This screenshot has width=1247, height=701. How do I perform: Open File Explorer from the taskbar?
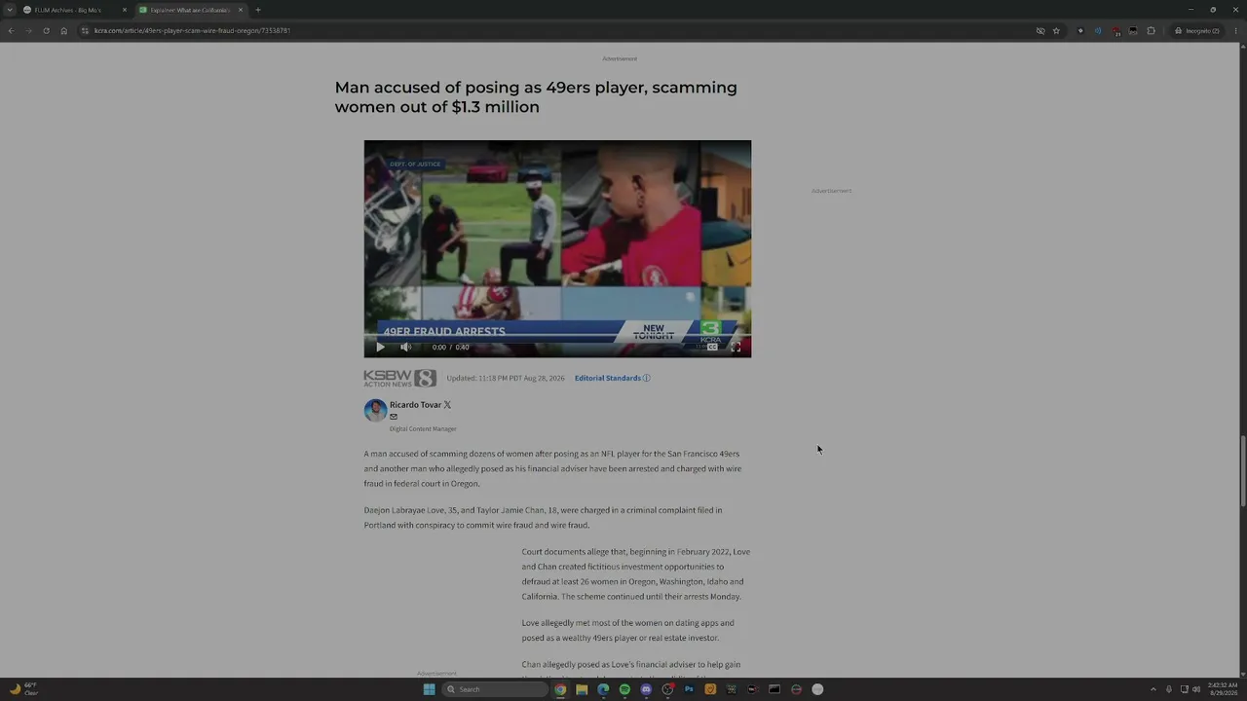[582, 689]
